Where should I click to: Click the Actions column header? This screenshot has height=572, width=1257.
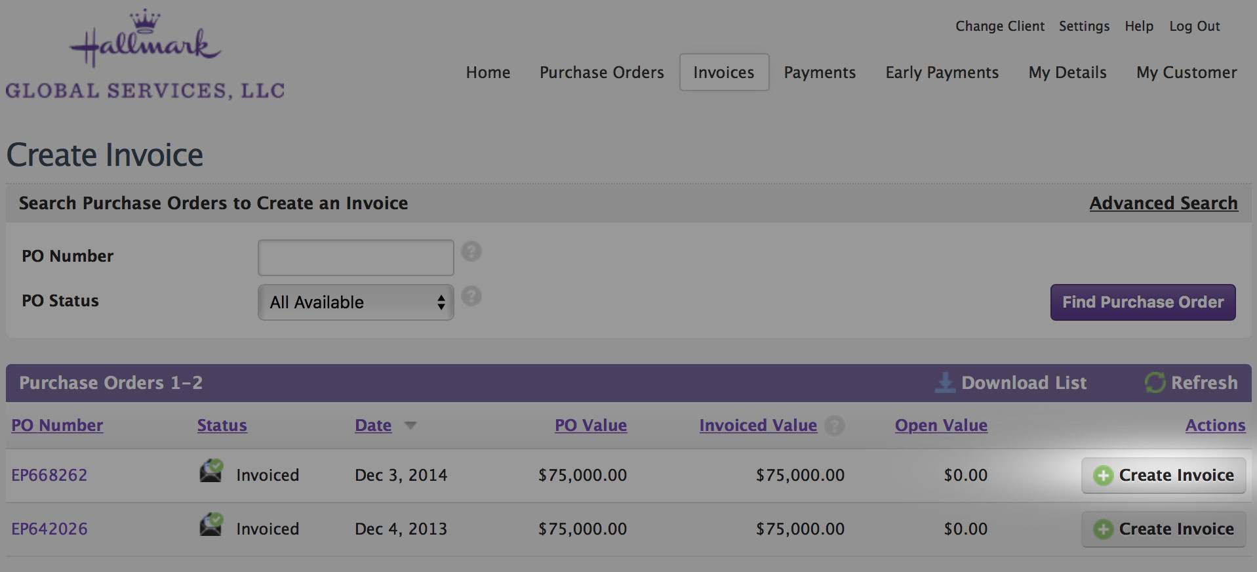pyautogui.click(x=1215, y=426)
